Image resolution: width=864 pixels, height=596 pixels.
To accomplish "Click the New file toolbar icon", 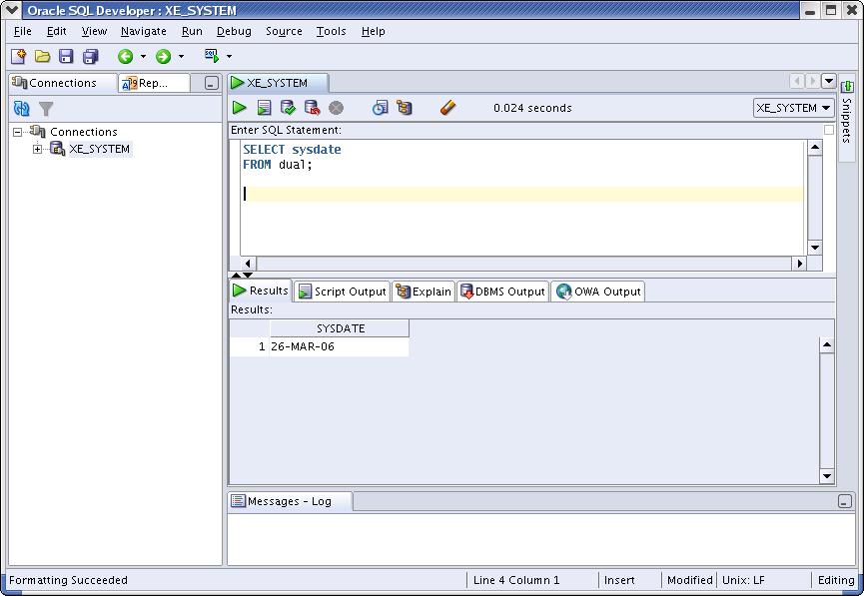I will point(19,56).
